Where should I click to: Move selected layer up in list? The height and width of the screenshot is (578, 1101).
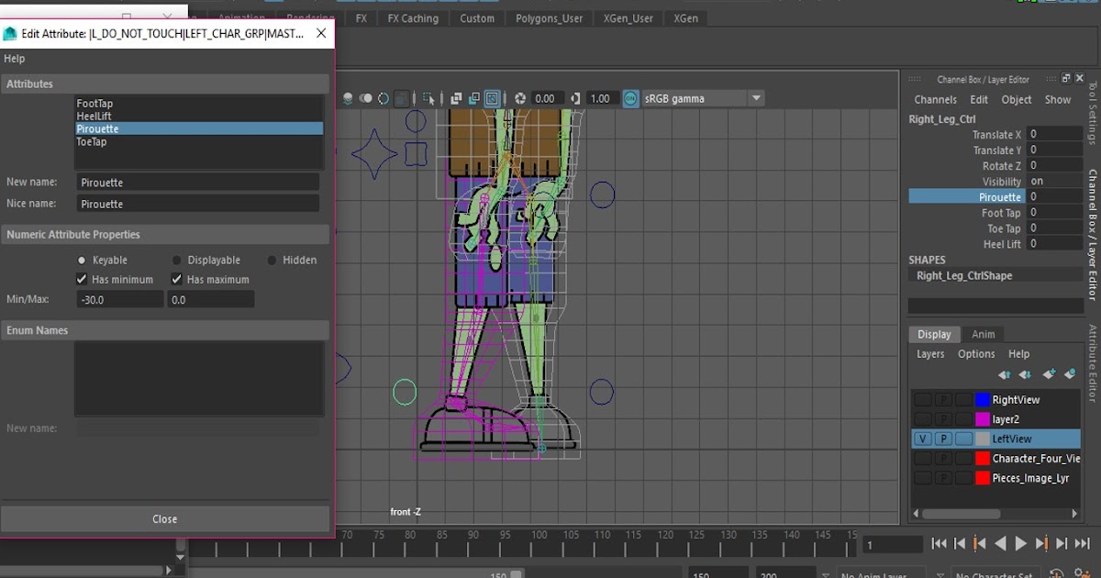[1005, 374]
